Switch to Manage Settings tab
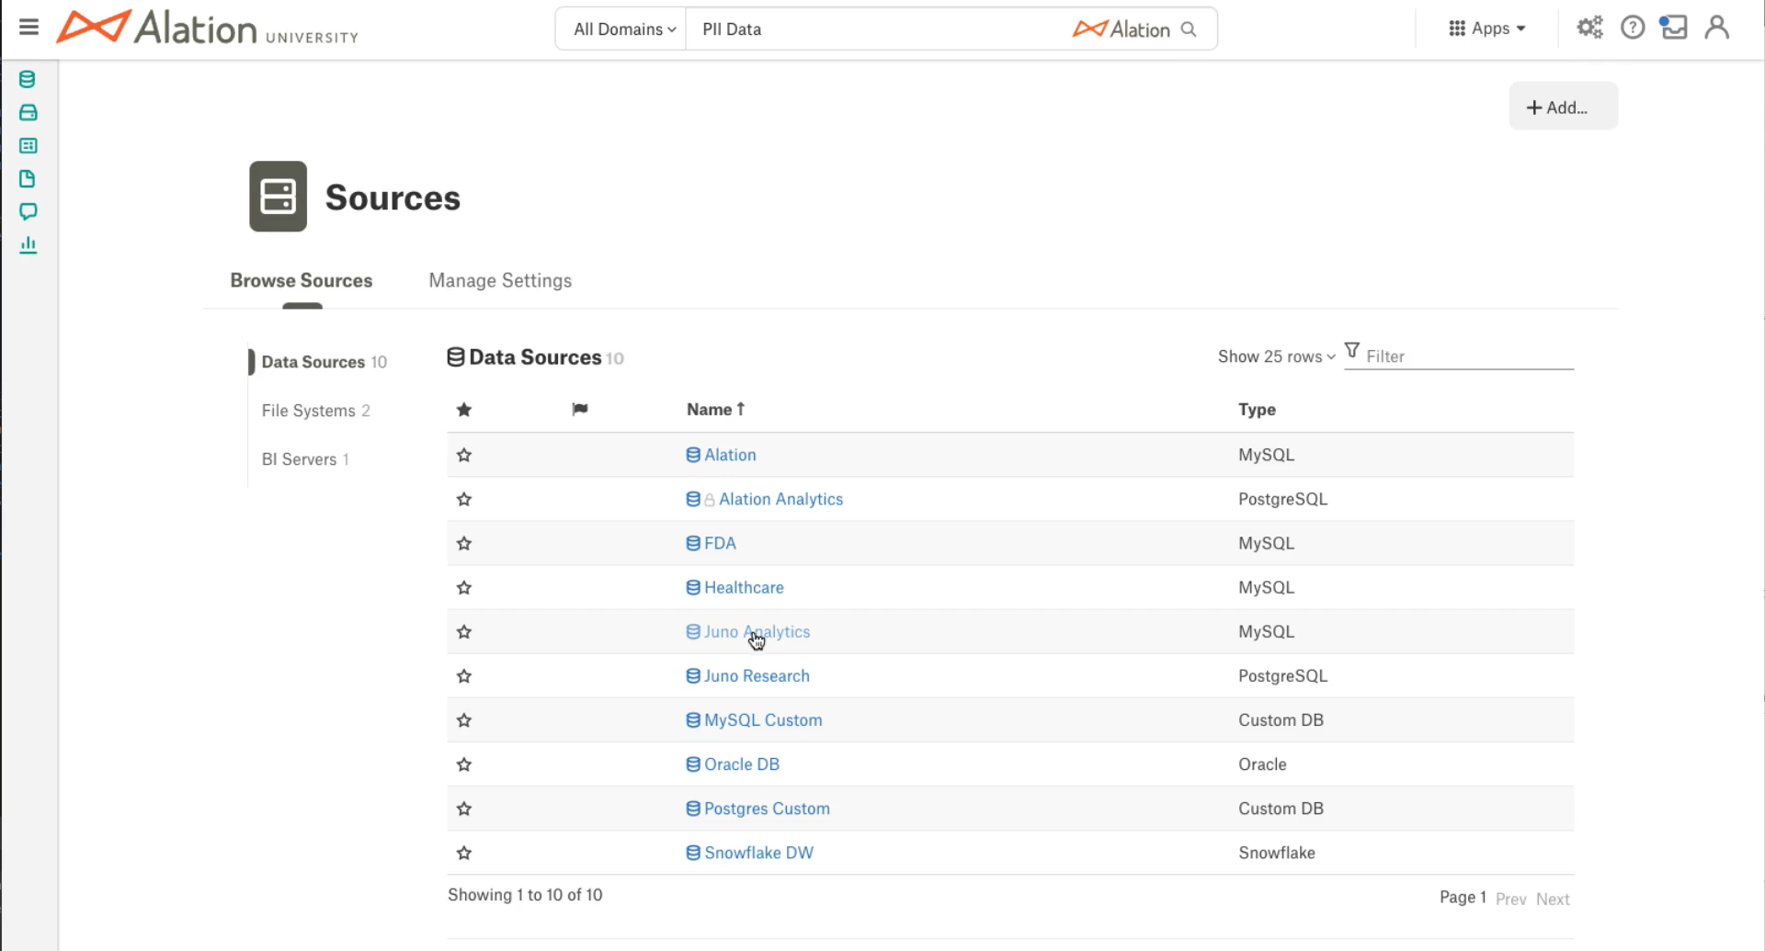 500,280
